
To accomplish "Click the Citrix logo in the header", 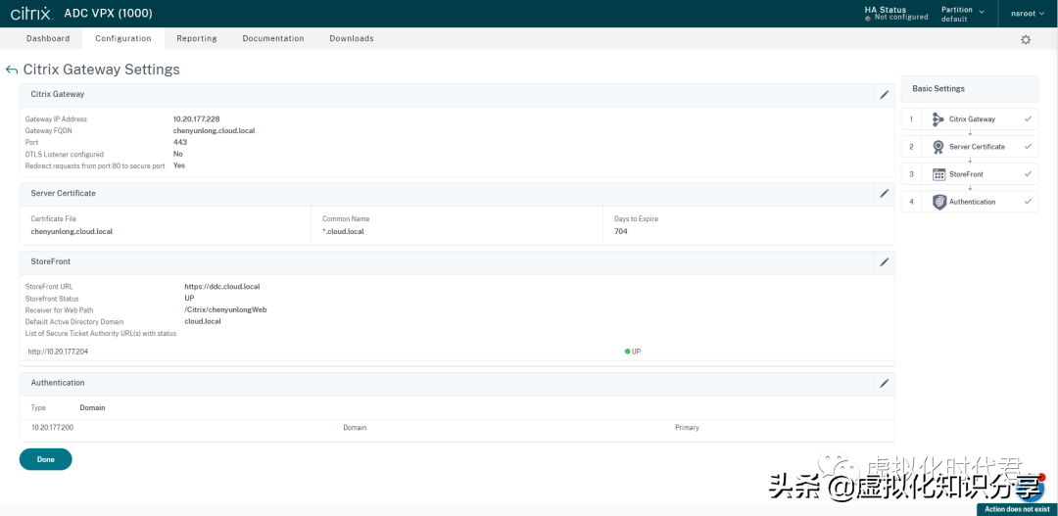I will point(31,14).
